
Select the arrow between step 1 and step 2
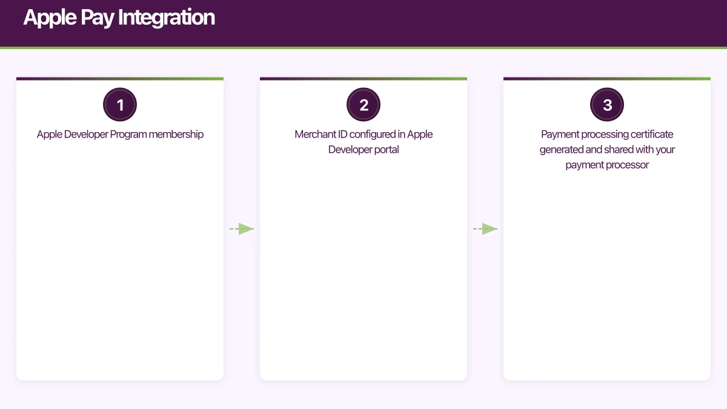[242, 228]
